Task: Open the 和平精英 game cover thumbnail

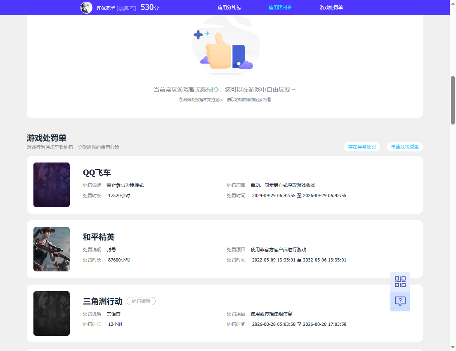Action: [x=52, y=249]
